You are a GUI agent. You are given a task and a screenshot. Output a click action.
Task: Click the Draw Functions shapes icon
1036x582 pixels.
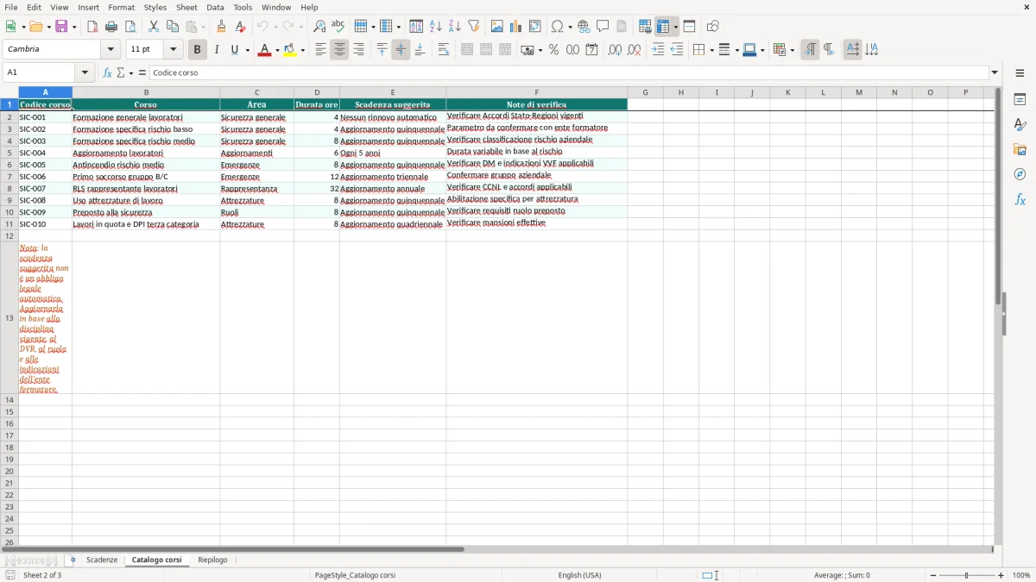click(713, 27)
